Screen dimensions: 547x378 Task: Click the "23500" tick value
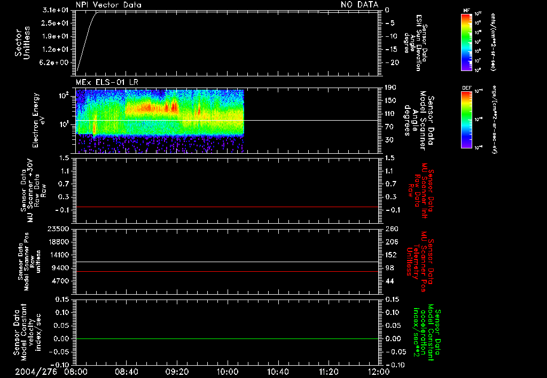[x=59, y=229]
